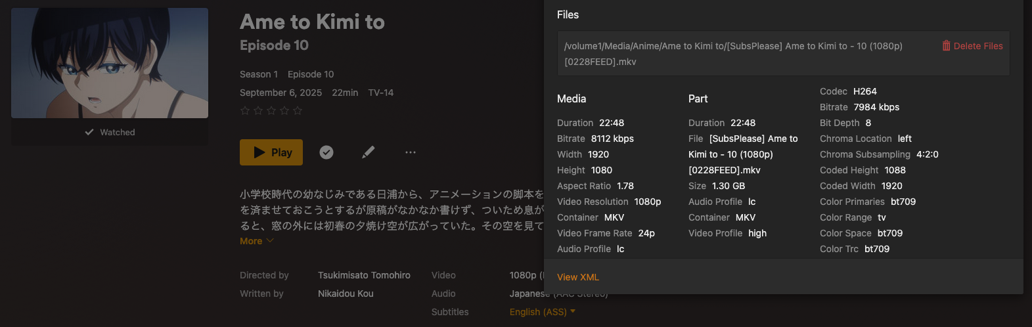The height and width of the screenshot is (327, 1032).
Task: Open the English (ASS) subtitles dropdown
Action: [x=542, y=312]
